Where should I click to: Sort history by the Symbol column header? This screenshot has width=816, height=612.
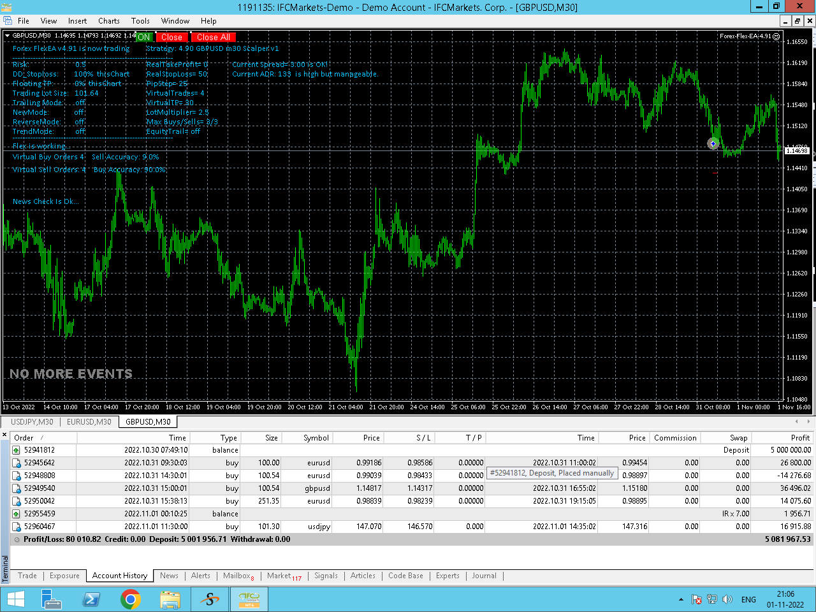307,438
